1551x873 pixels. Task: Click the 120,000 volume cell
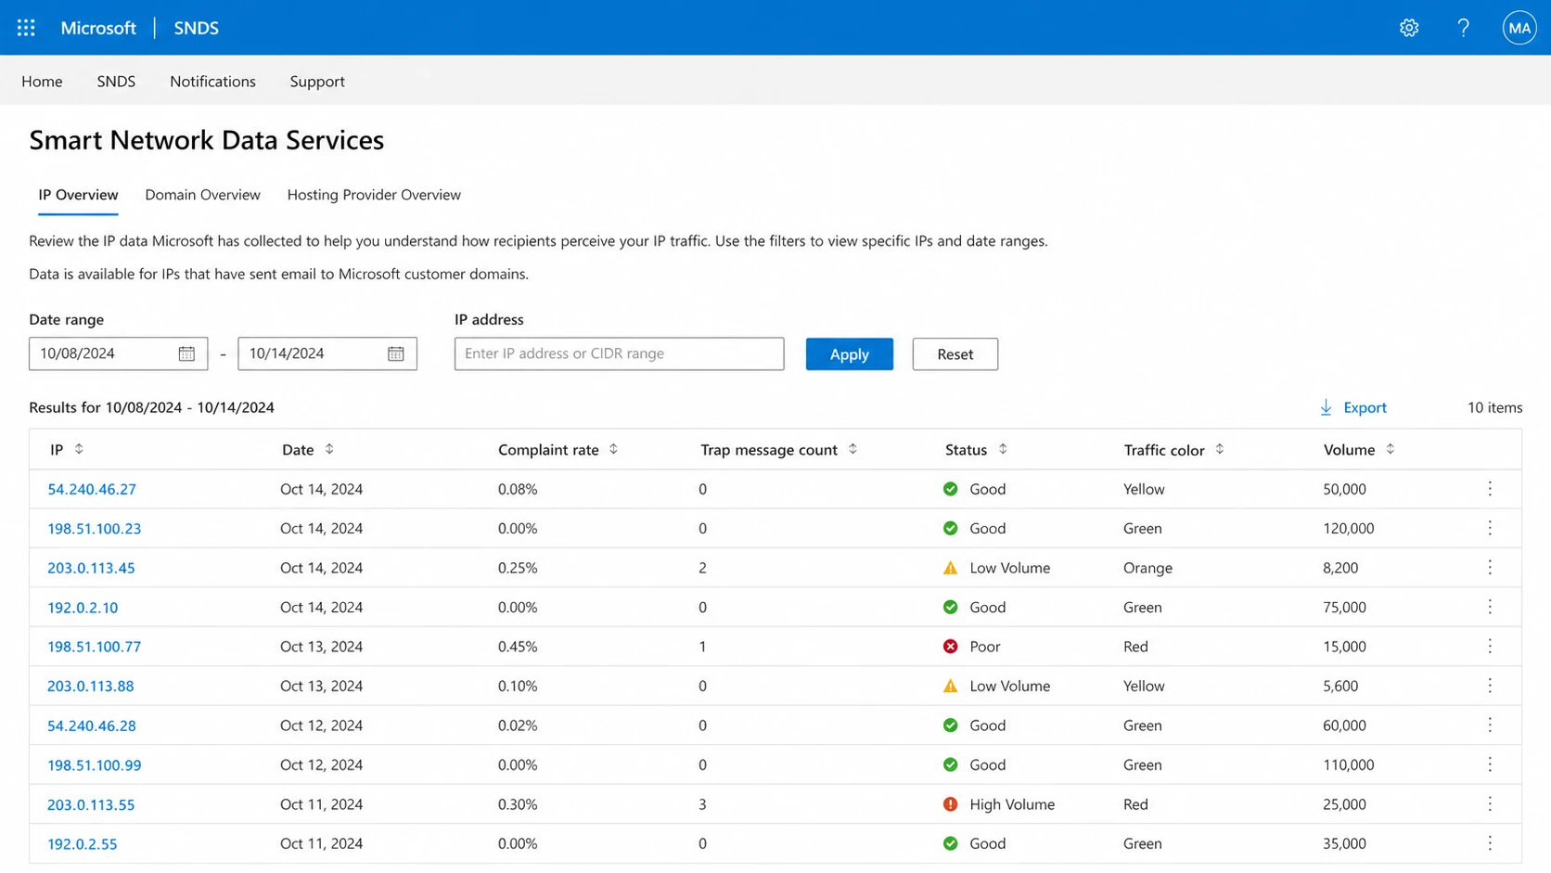click(1349, 528)
